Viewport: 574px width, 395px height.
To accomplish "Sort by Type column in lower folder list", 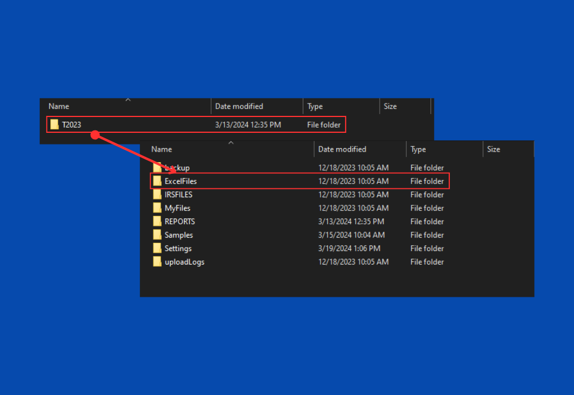I will [x=418, y=150].
